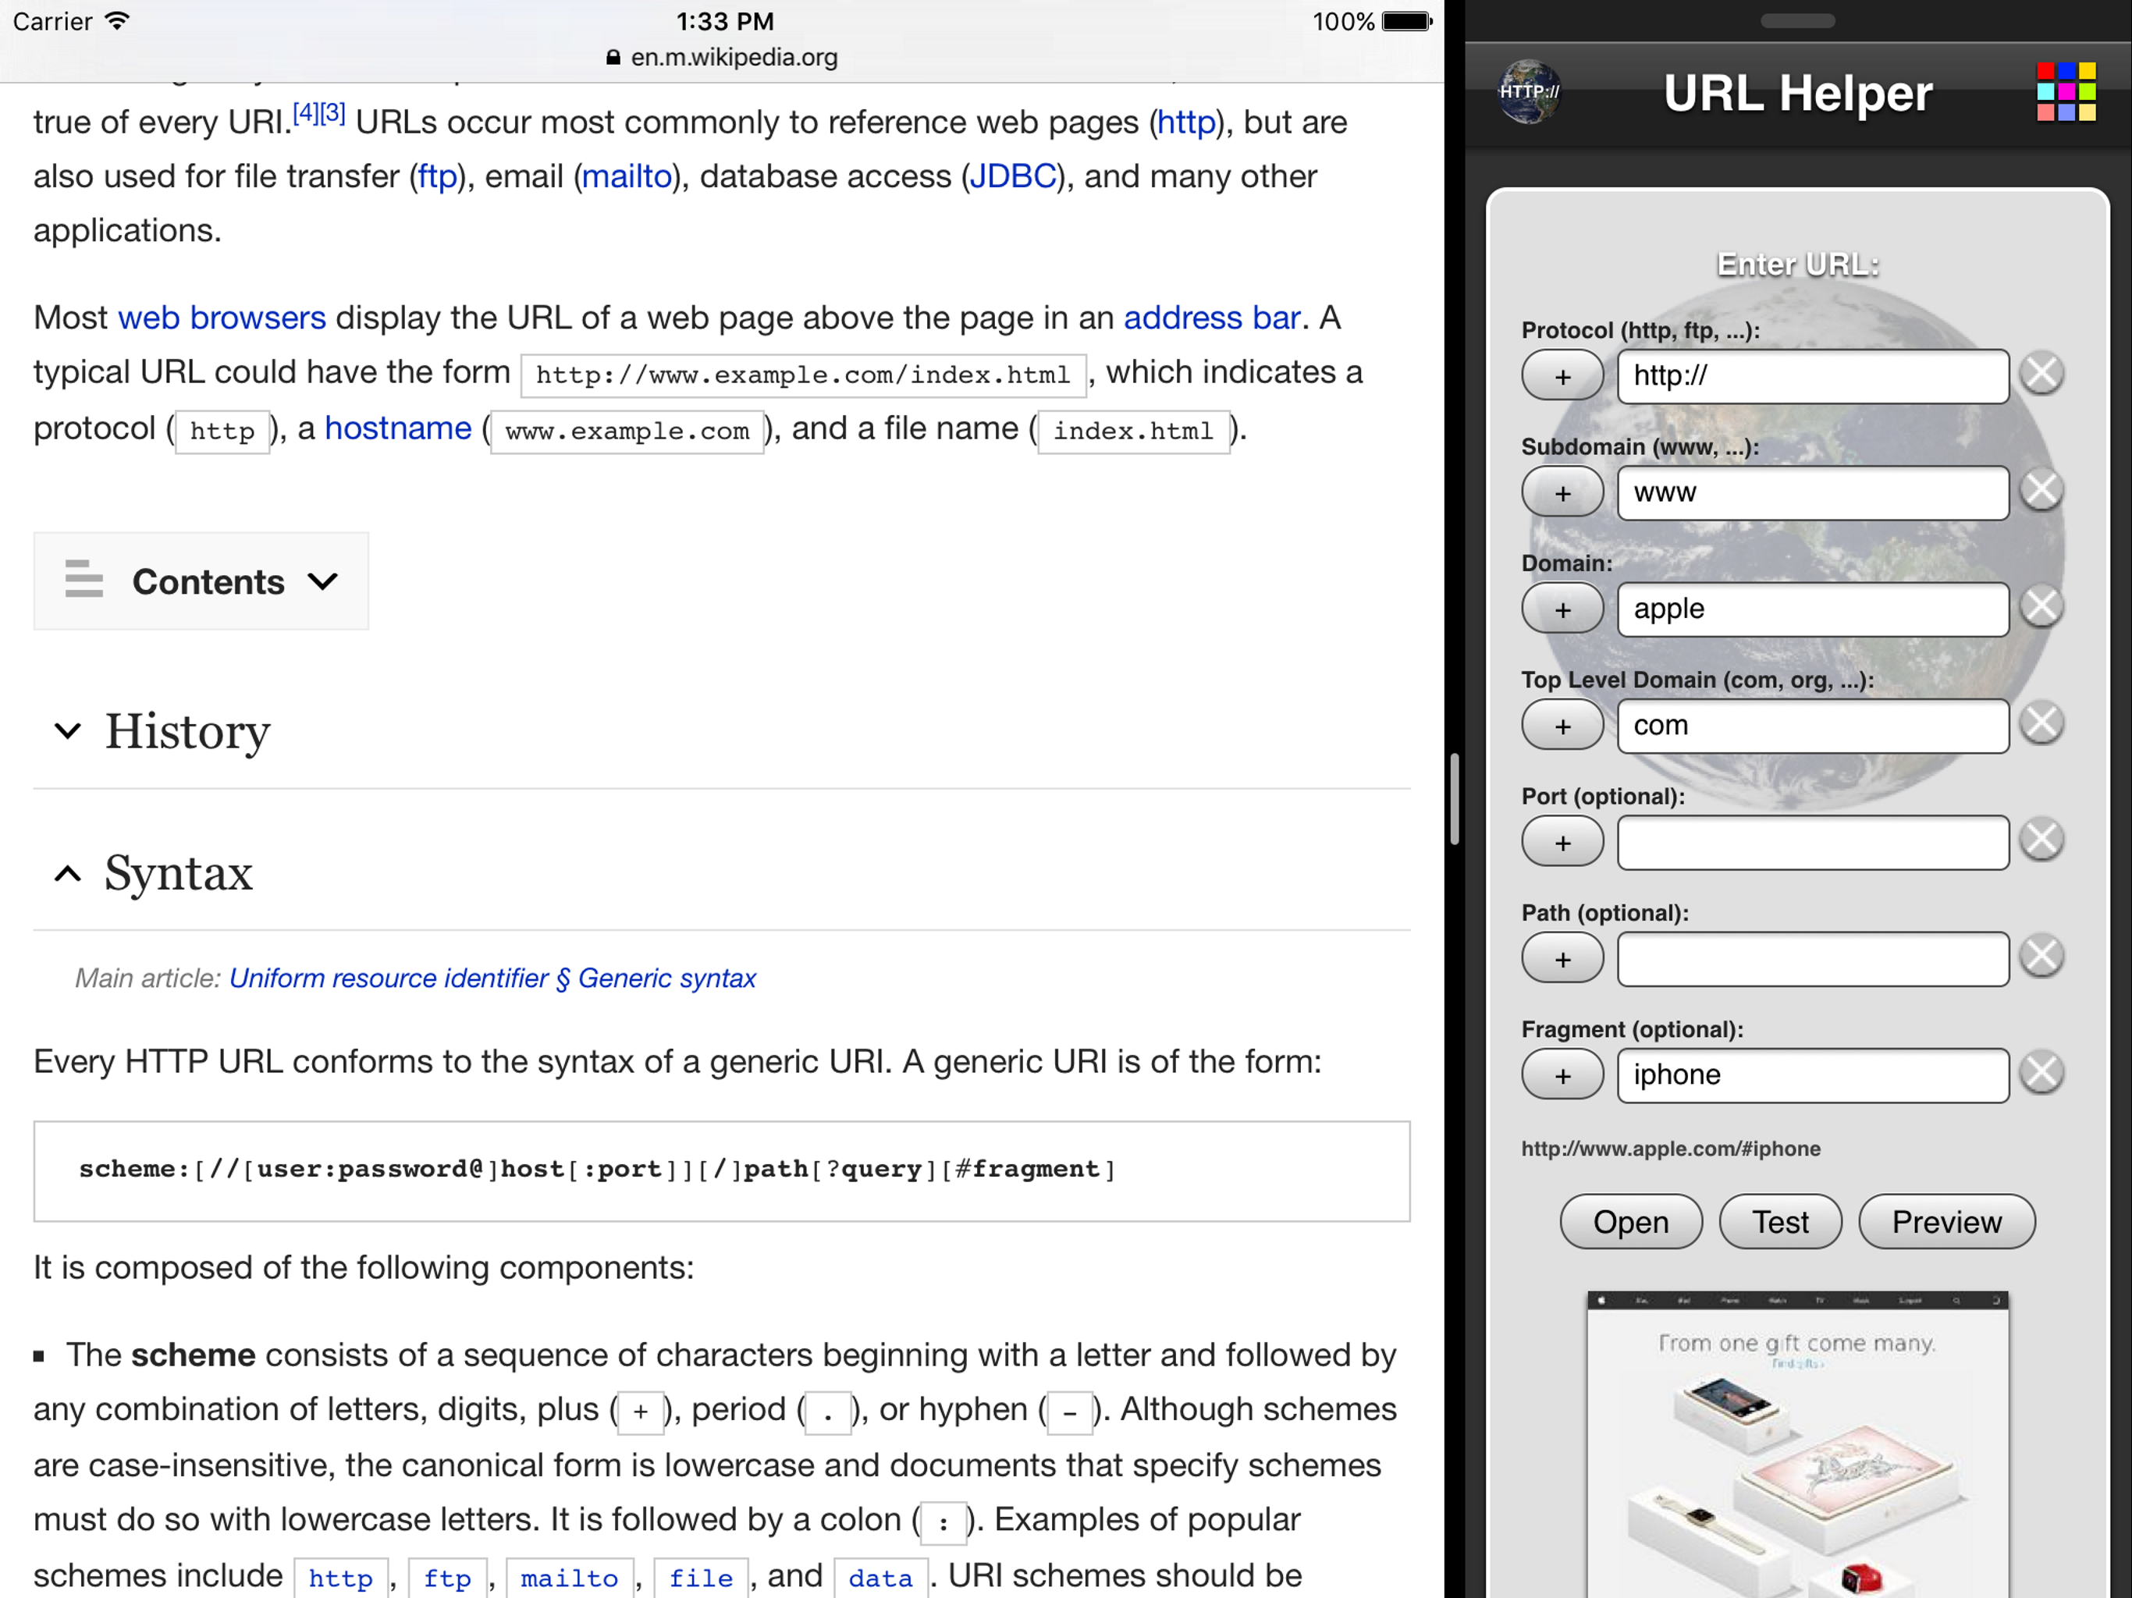Clear the Protocol field with its X icon
2132x1598 pixels.
point(2041,374)
